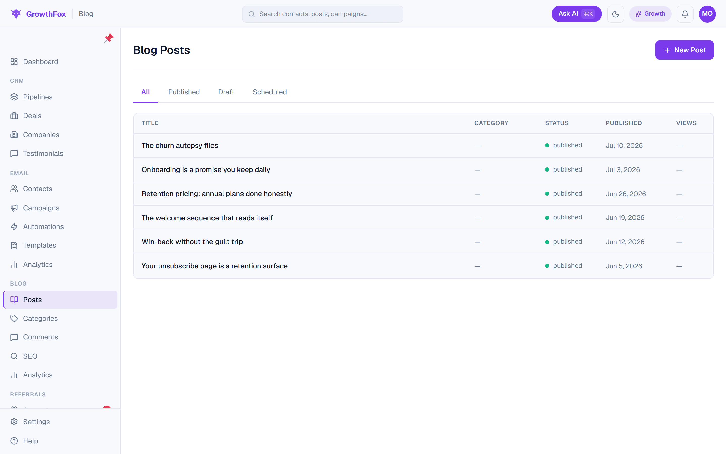Go to Campaigns in the sidebar

pyautogui.click(x=60, y=208)
